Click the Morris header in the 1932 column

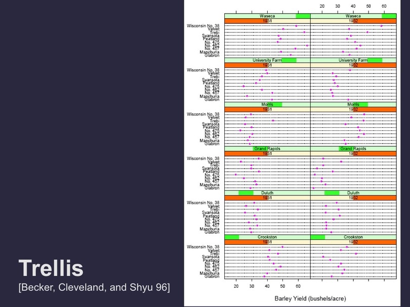(353, 105)
